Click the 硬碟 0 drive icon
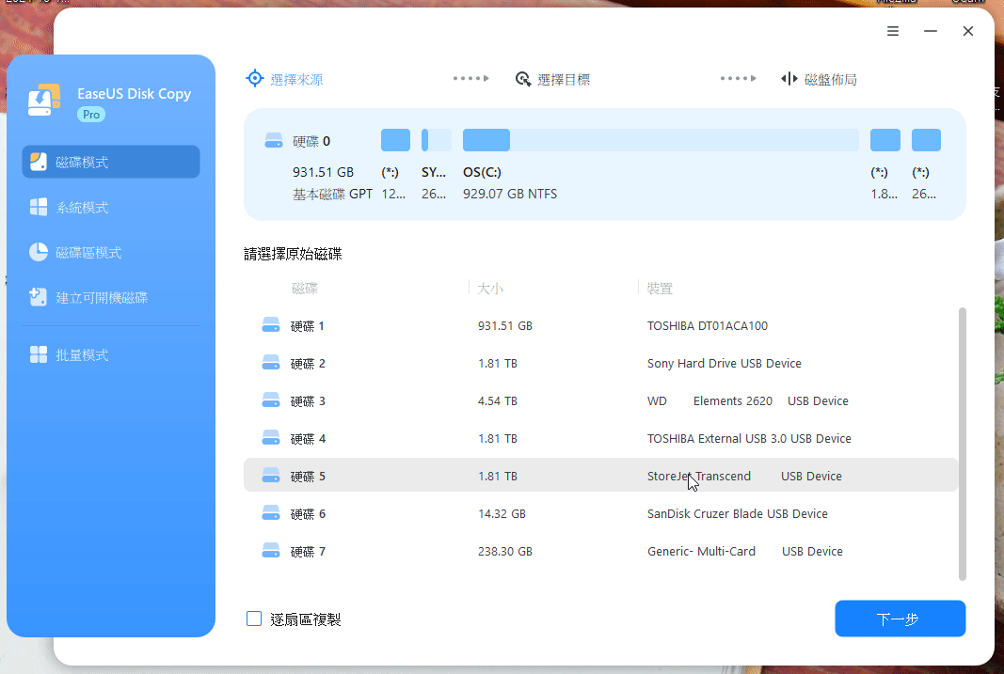This screenshot has height=674, width=1004. (274, 141)
